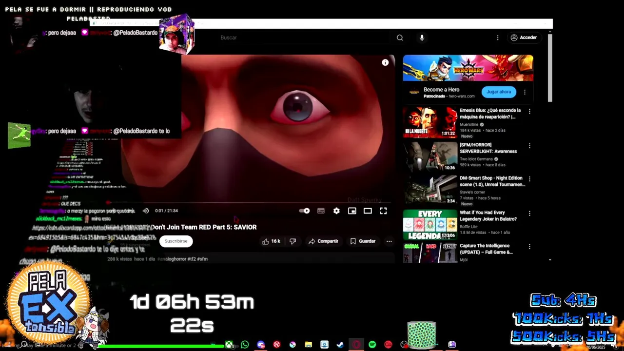The width and height of the screenshot is (624, 351).
Task: Click the Compartir share button
Action: (x=323, y=241)
